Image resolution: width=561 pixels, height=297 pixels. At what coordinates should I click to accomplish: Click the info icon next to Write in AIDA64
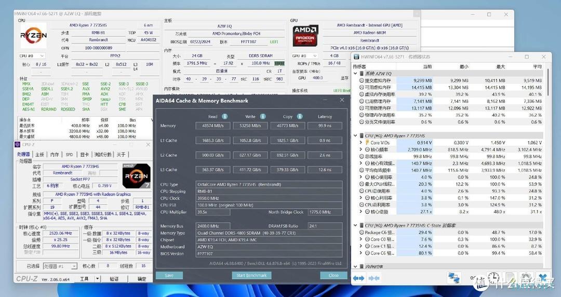tap(263, 116)
